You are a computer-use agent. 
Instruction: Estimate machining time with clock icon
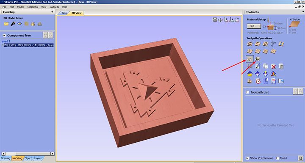tap(258, 81)
